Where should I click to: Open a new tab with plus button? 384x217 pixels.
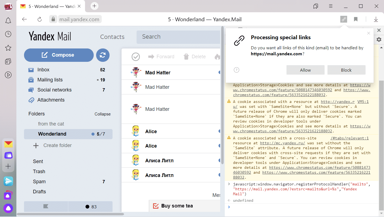(x=94, y=6)
